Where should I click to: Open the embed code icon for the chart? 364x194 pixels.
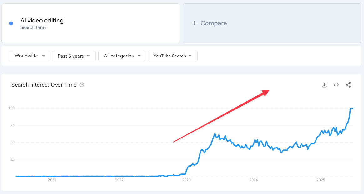[x=336, y=85]
